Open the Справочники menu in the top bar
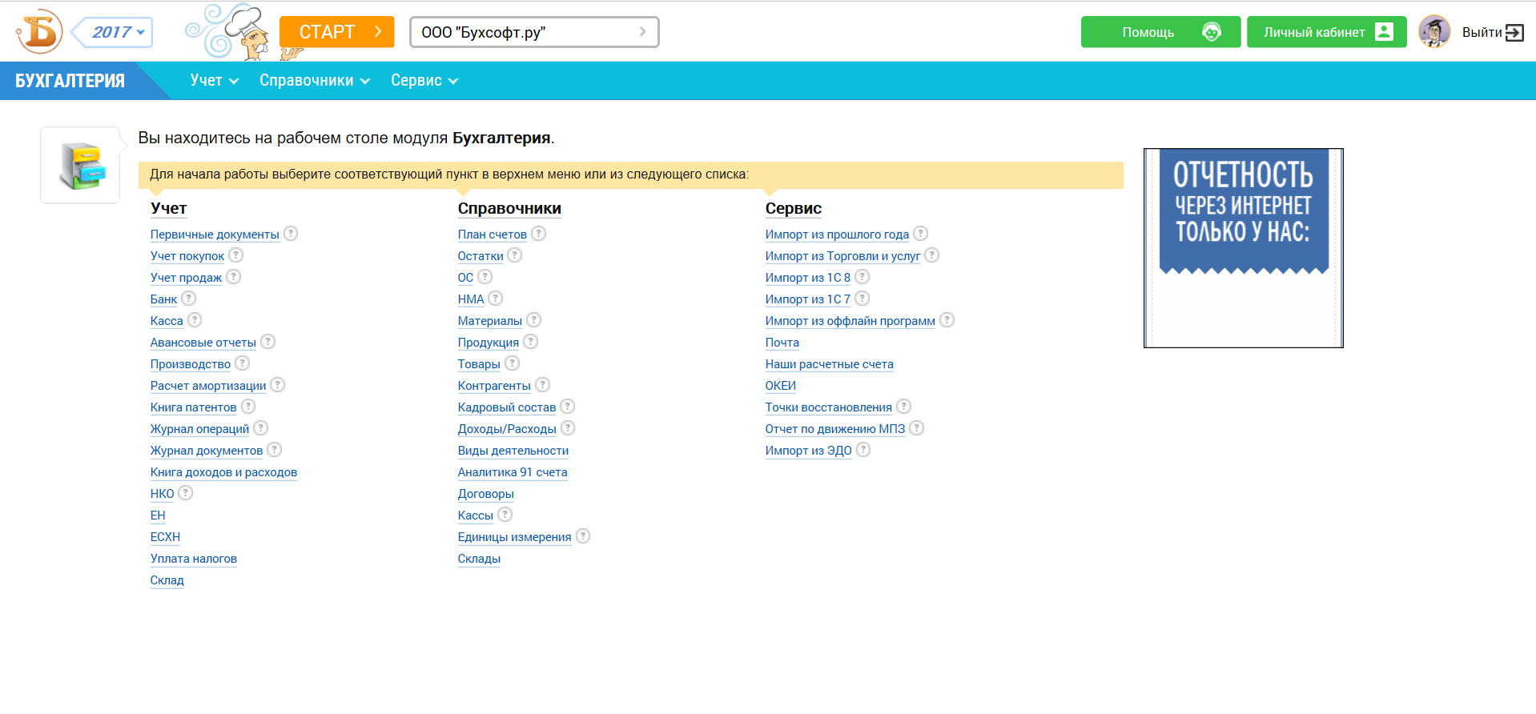The height and width of the screenshot is (714, 1536). [315, 81]
